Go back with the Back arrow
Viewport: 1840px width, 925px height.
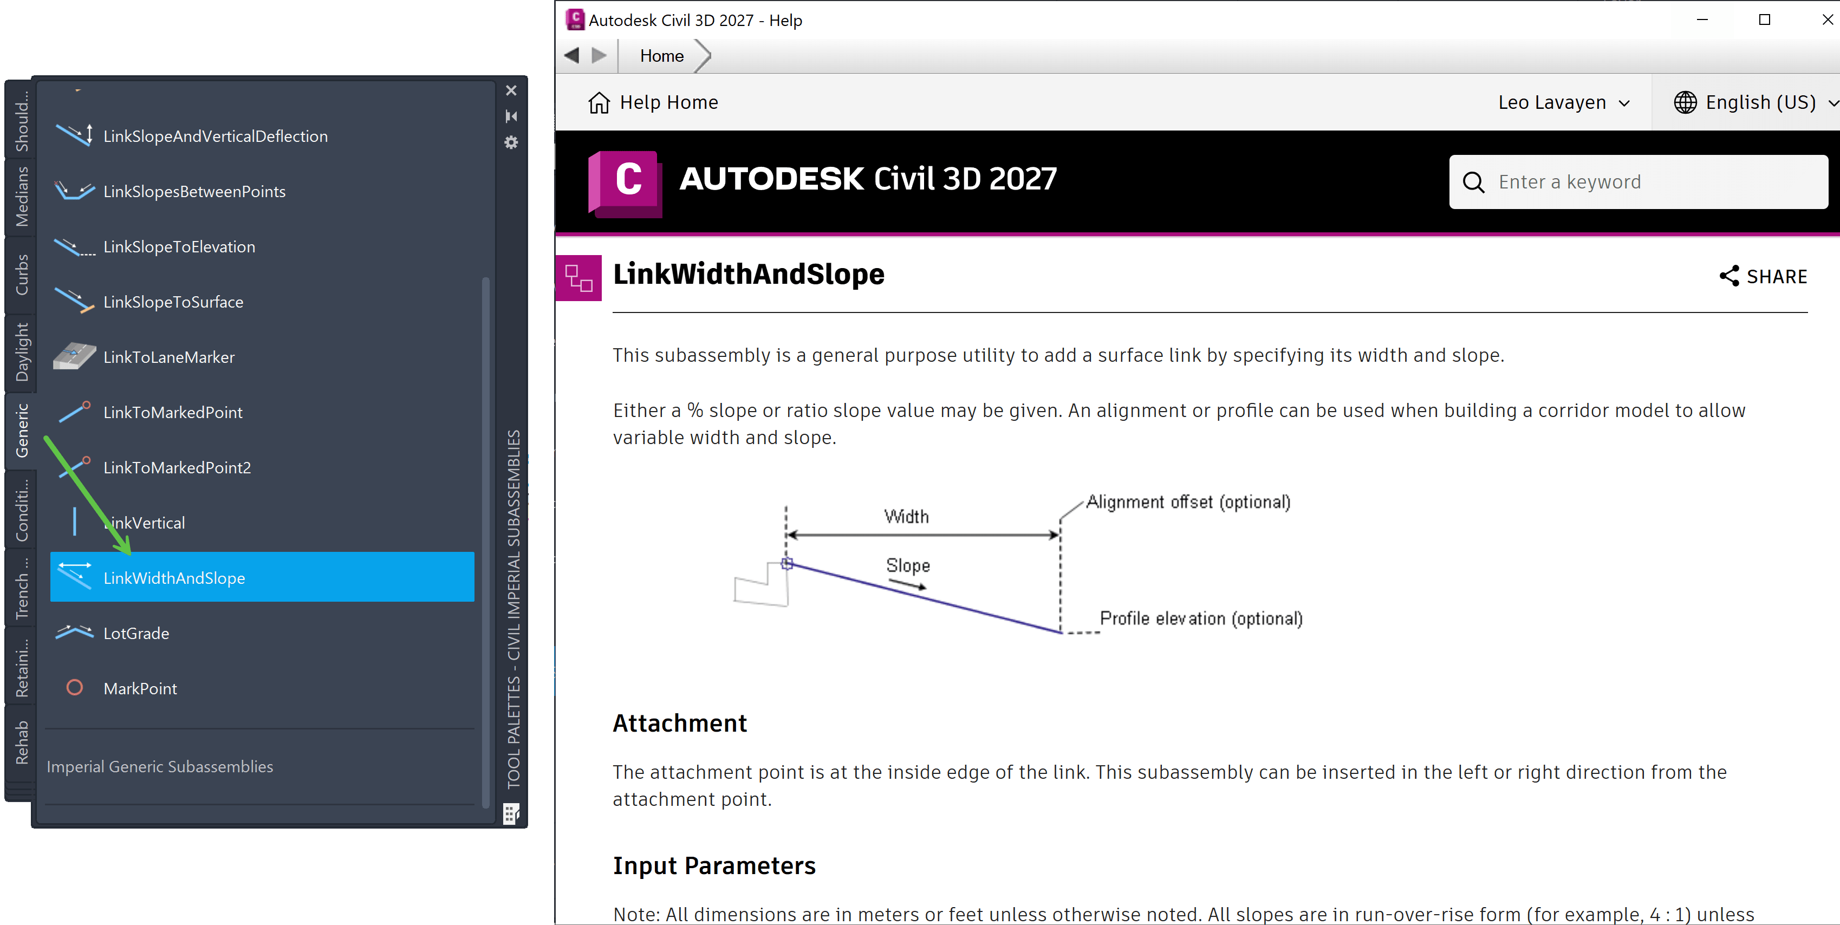click(571, 56)
